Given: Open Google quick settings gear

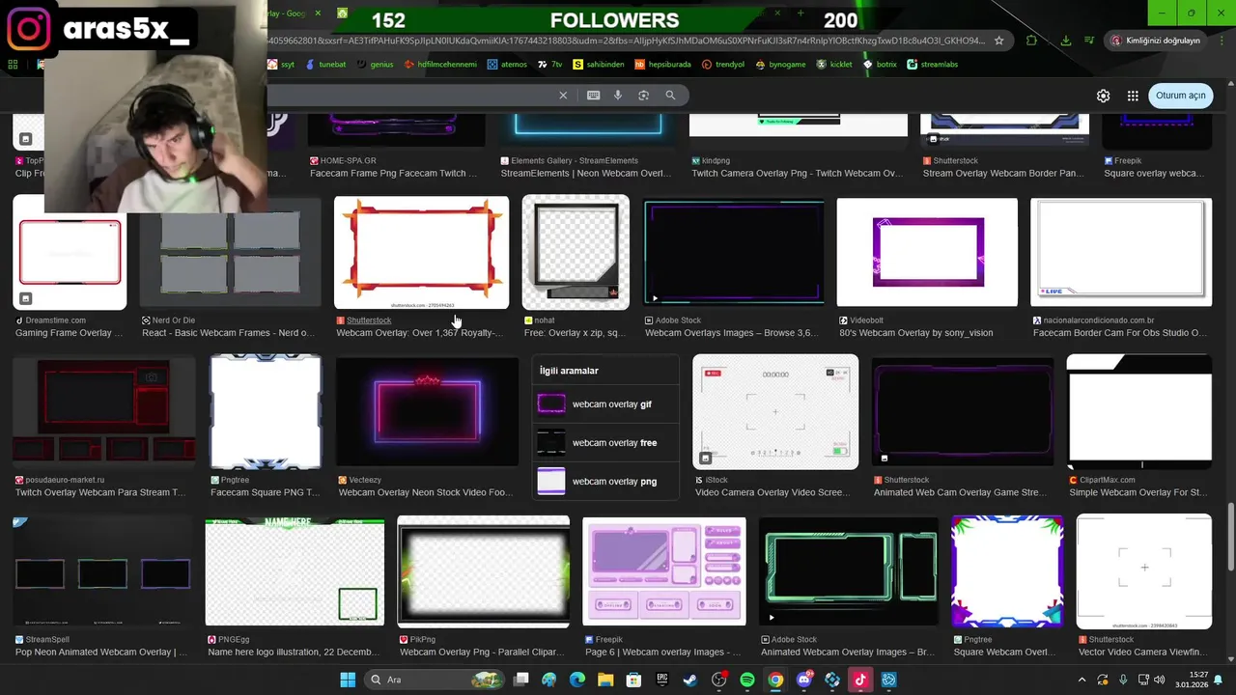Looking at the screenshot, I should [x=1103, y=96].
